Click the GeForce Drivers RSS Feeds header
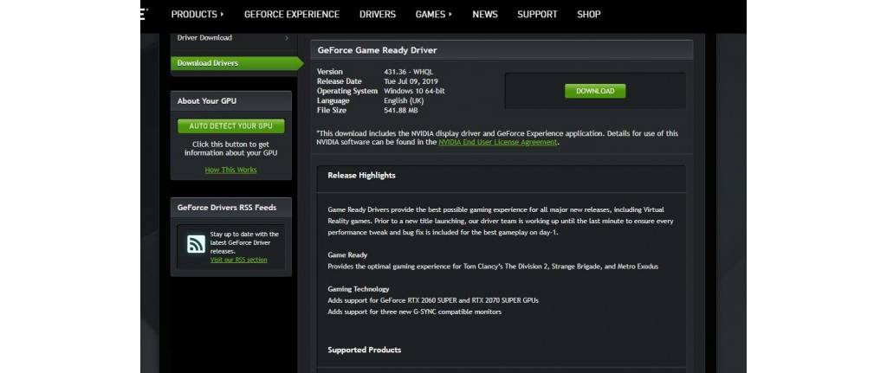The height and width of the screenshot is (373, 887). [230, 208]
